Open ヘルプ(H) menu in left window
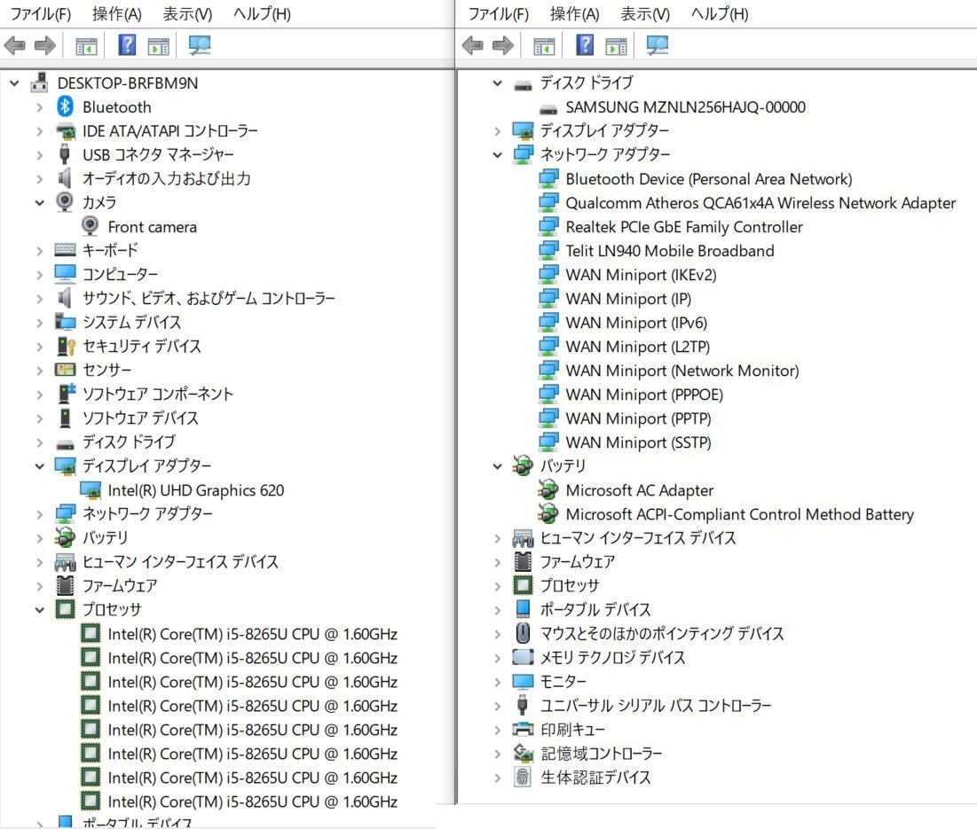This screenshot has height=829, width=977. point(262,13)
